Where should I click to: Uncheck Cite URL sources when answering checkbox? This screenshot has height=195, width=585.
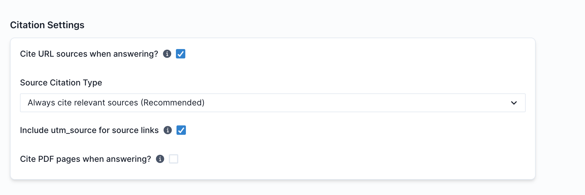click(181, 54)
